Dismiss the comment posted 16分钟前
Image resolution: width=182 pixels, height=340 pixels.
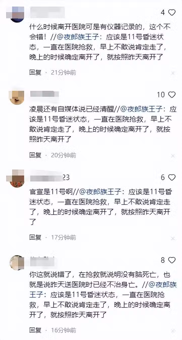tap(173, 331)
